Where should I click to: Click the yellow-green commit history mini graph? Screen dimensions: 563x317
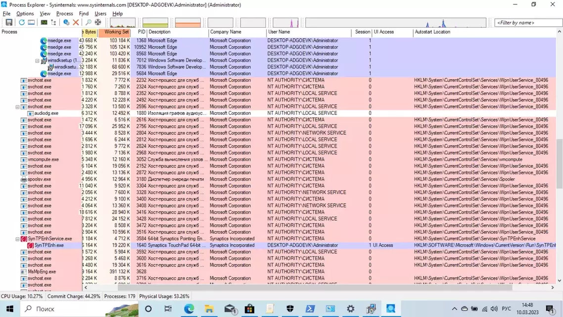click(x=155, y=23)
